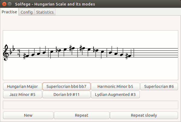The width and height of the screenshot is (181, 122).
Task: Click the 4/4 time signature
Action: 19,53
